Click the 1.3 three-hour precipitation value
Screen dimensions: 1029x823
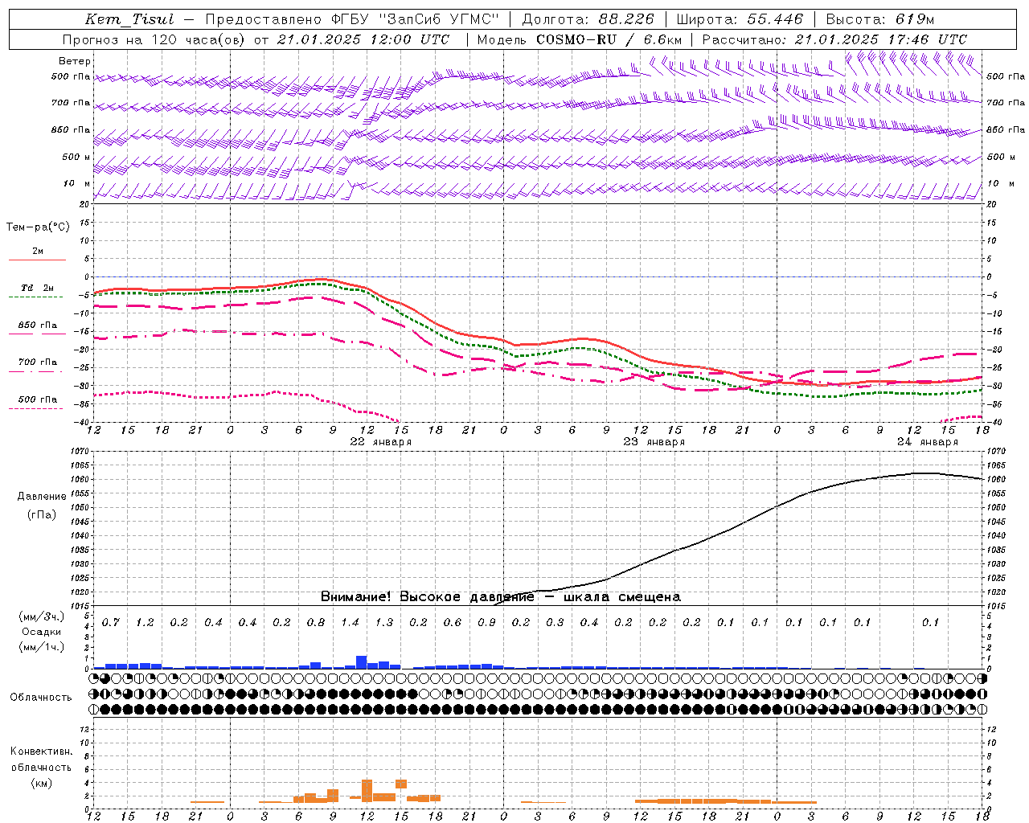pyautogui.click(x=384, y=623)
